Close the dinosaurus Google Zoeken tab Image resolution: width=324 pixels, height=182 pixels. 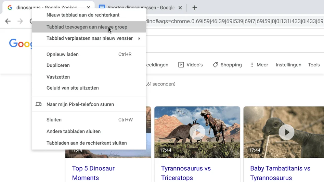pyautogui.click(x=88, y=8)
